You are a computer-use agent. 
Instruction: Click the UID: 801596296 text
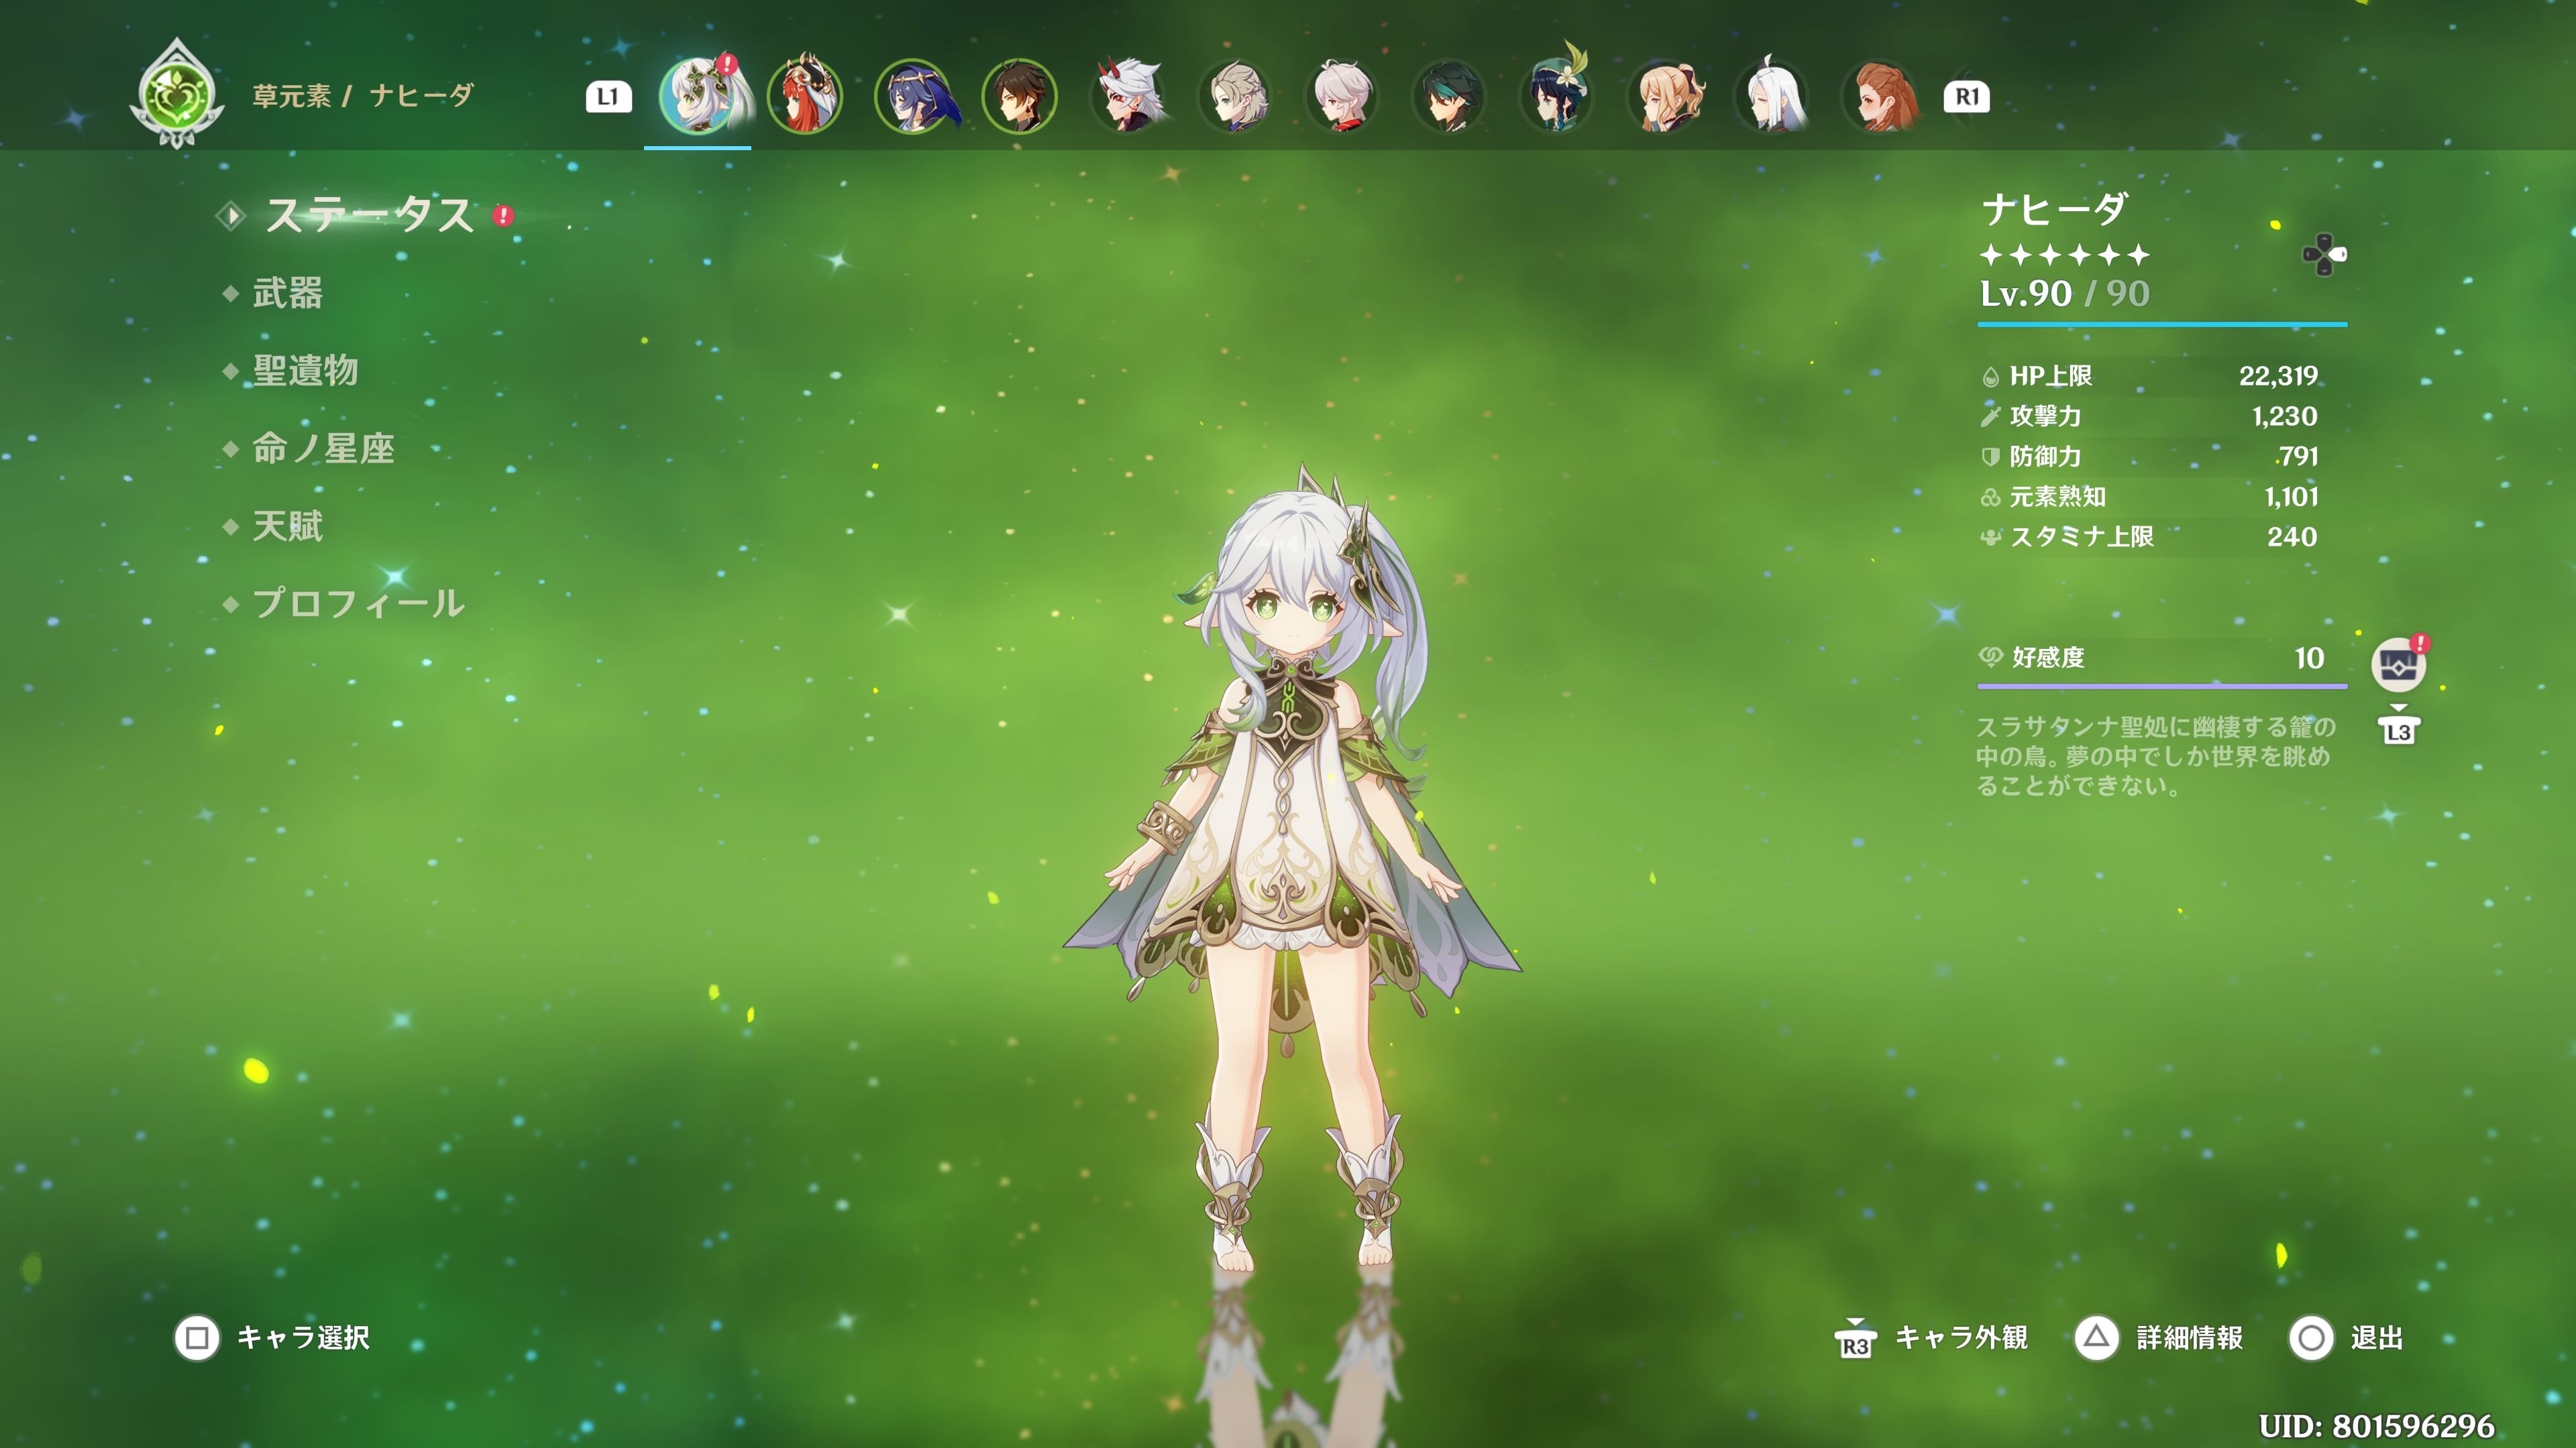coord(2376,1426)
